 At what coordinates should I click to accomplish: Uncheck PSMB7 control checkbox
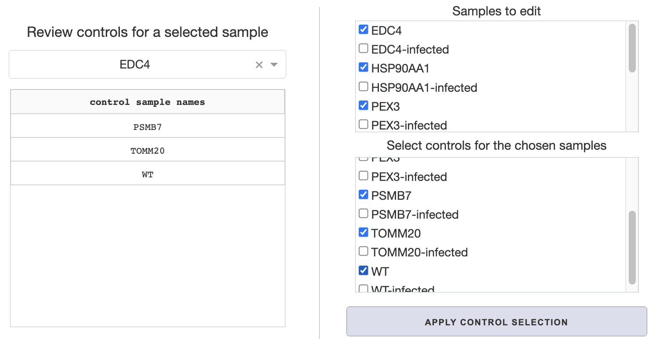pyautogui.click(x=363, y=195)
